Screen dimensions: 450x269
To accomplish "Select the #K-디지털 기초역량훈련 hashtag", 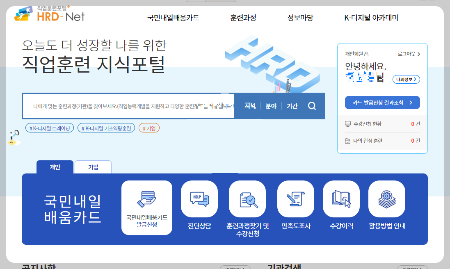I will [106, 128].
